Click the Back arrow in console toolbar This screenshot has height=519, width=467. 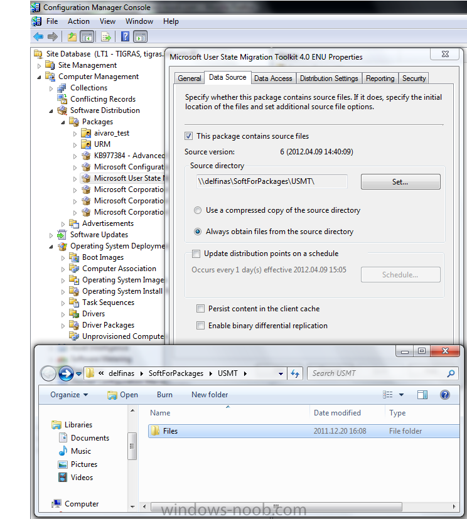click(x=38, y=37)
